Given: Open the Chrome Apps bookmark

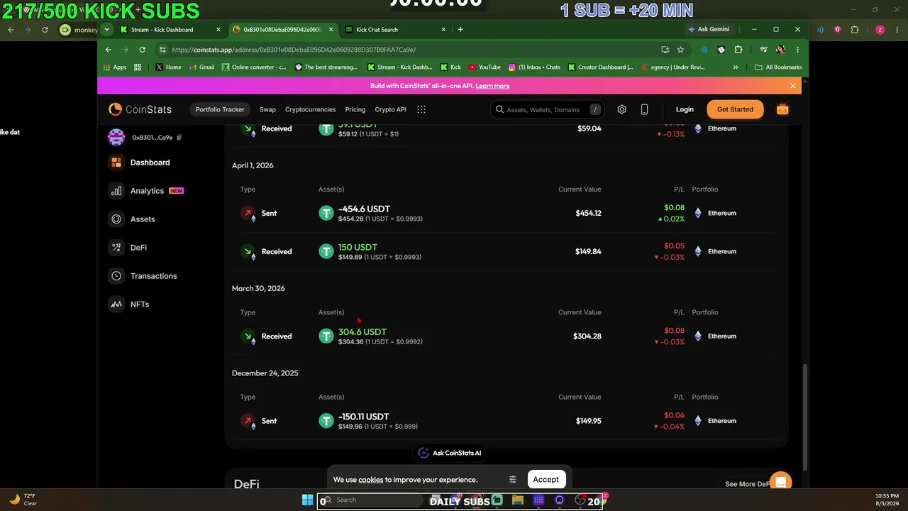Looking at the screenshot, I should click(114, 67).
